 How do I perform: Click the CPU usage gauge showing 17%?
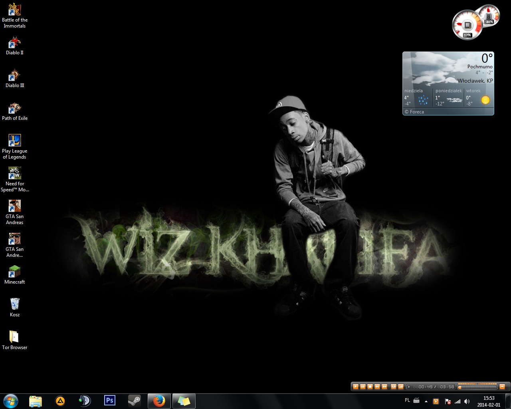tap(467, 25)
